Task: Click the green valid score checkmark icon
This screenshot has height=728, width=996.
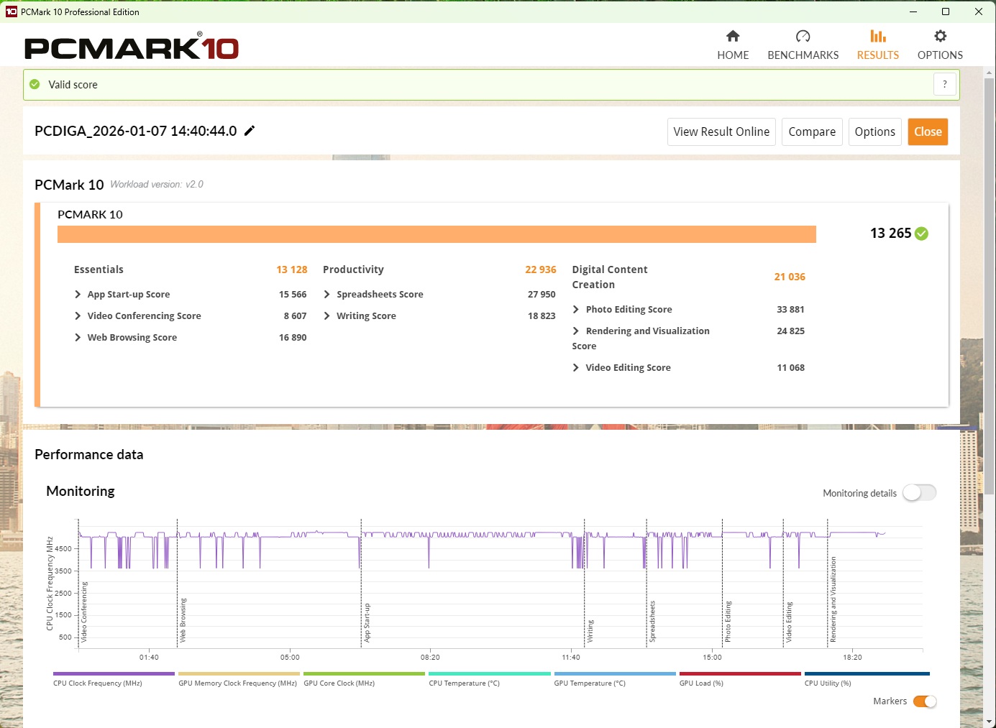Action: 35,85
